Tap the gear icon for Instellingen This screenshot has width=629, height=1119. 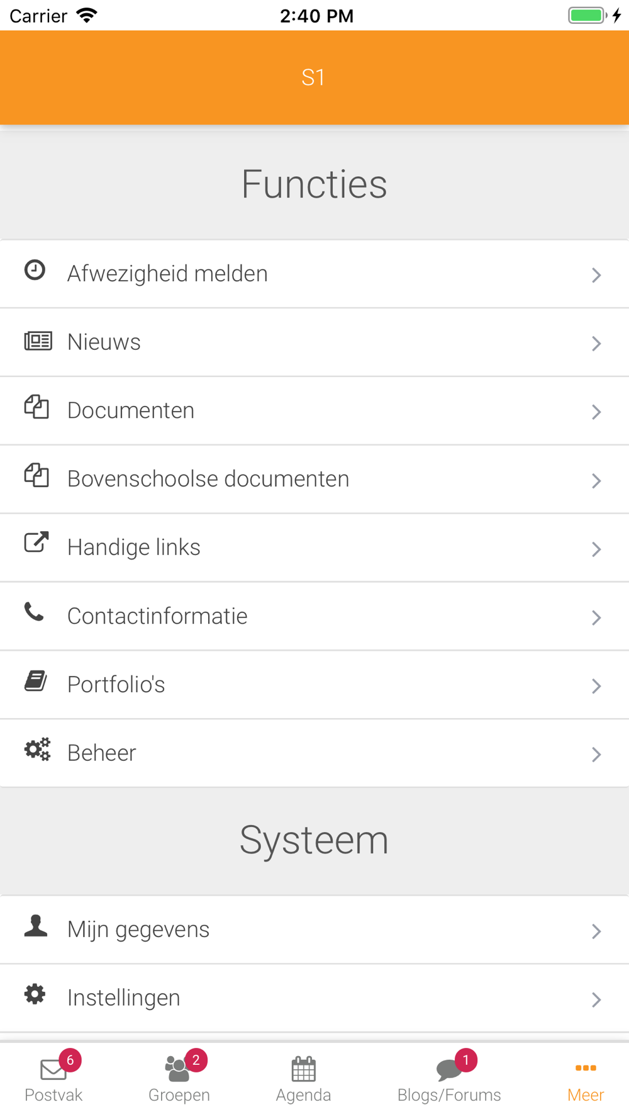click(35, 994)
